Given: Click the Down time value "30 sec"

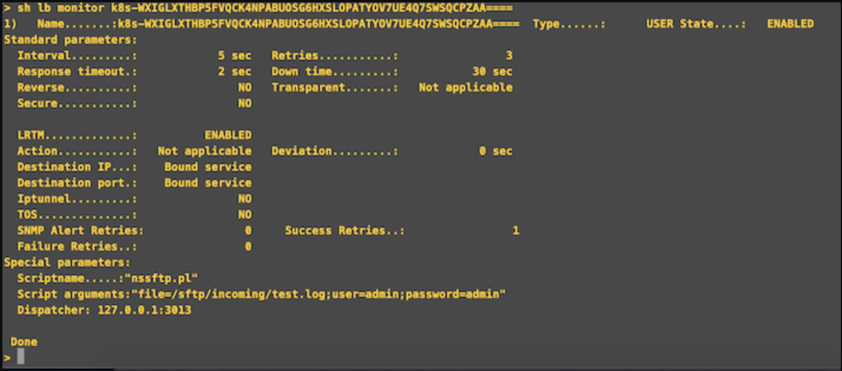Looking at the screenshot, I should 492,71.
